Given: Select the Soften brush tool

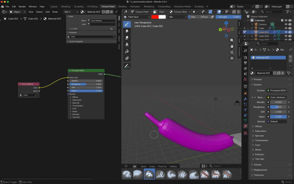Looking at the screenshot, I should pos(127,31).
